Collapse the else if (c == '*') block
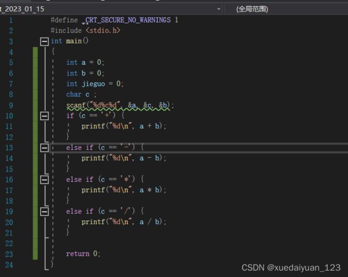 click(x=44, y=180)
